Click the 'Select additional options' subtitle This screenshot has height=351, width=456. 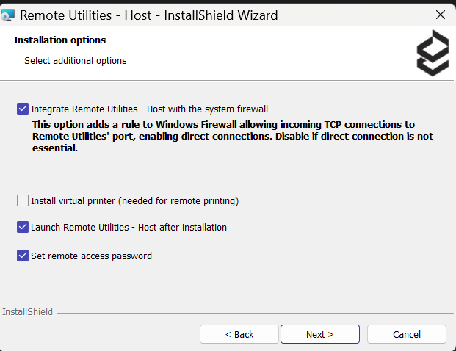coord(76,61)
